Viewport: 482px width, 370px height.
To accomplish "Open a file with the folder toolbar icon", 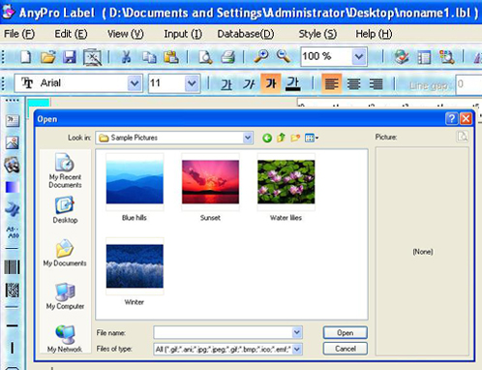I will [x=48, y=57].
